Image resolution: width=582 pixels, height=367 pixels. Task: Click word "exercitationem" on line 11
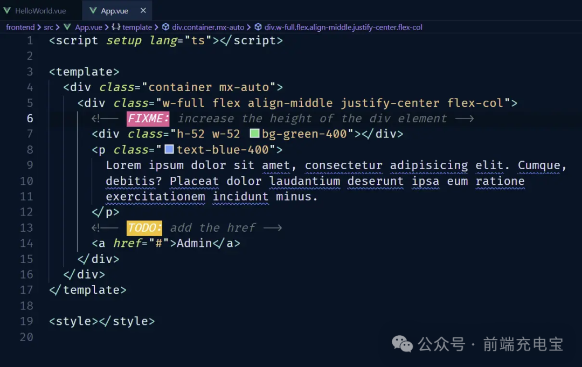155,197
